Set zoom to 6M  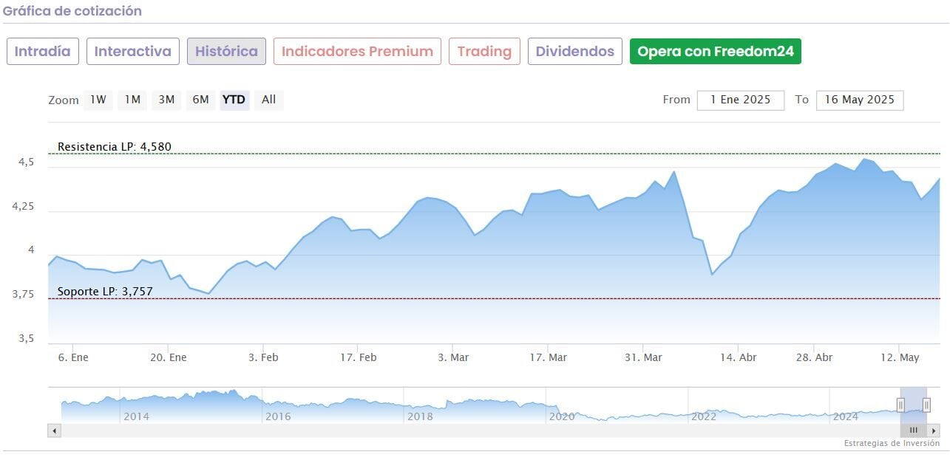[x=200, y=100]
